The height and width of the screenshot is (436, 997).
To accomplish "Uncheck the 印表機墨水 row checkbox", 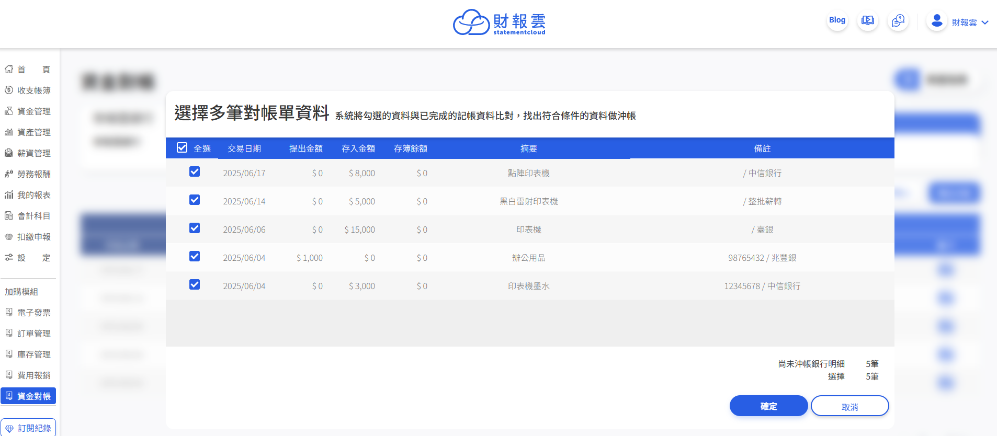I will pos(195,285).
